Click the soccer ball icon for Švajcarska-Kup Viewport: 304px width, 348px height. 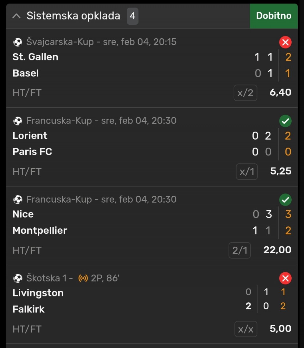pos(18,42)
